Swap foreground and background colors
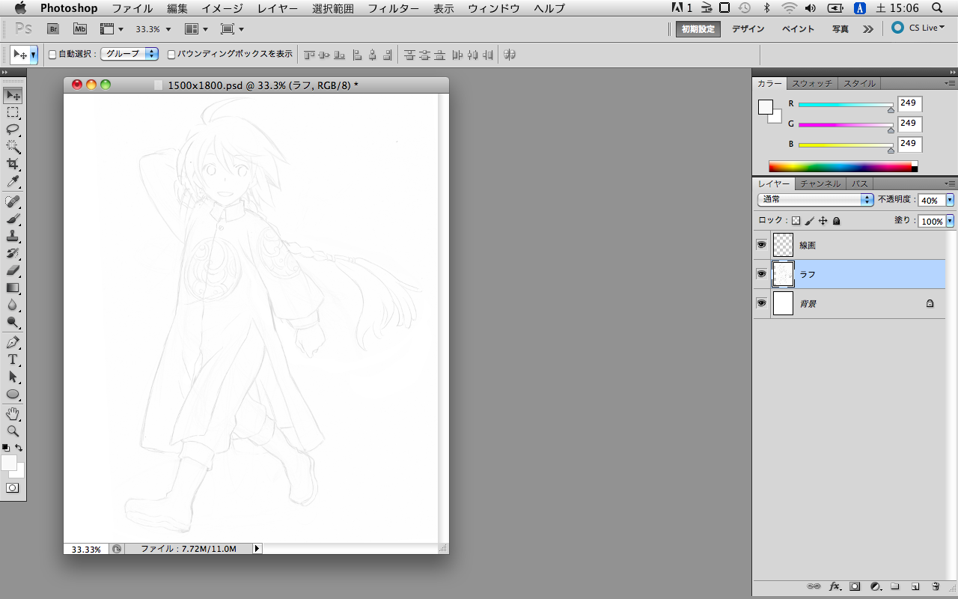The image size is (958, 599). point(19,448)
